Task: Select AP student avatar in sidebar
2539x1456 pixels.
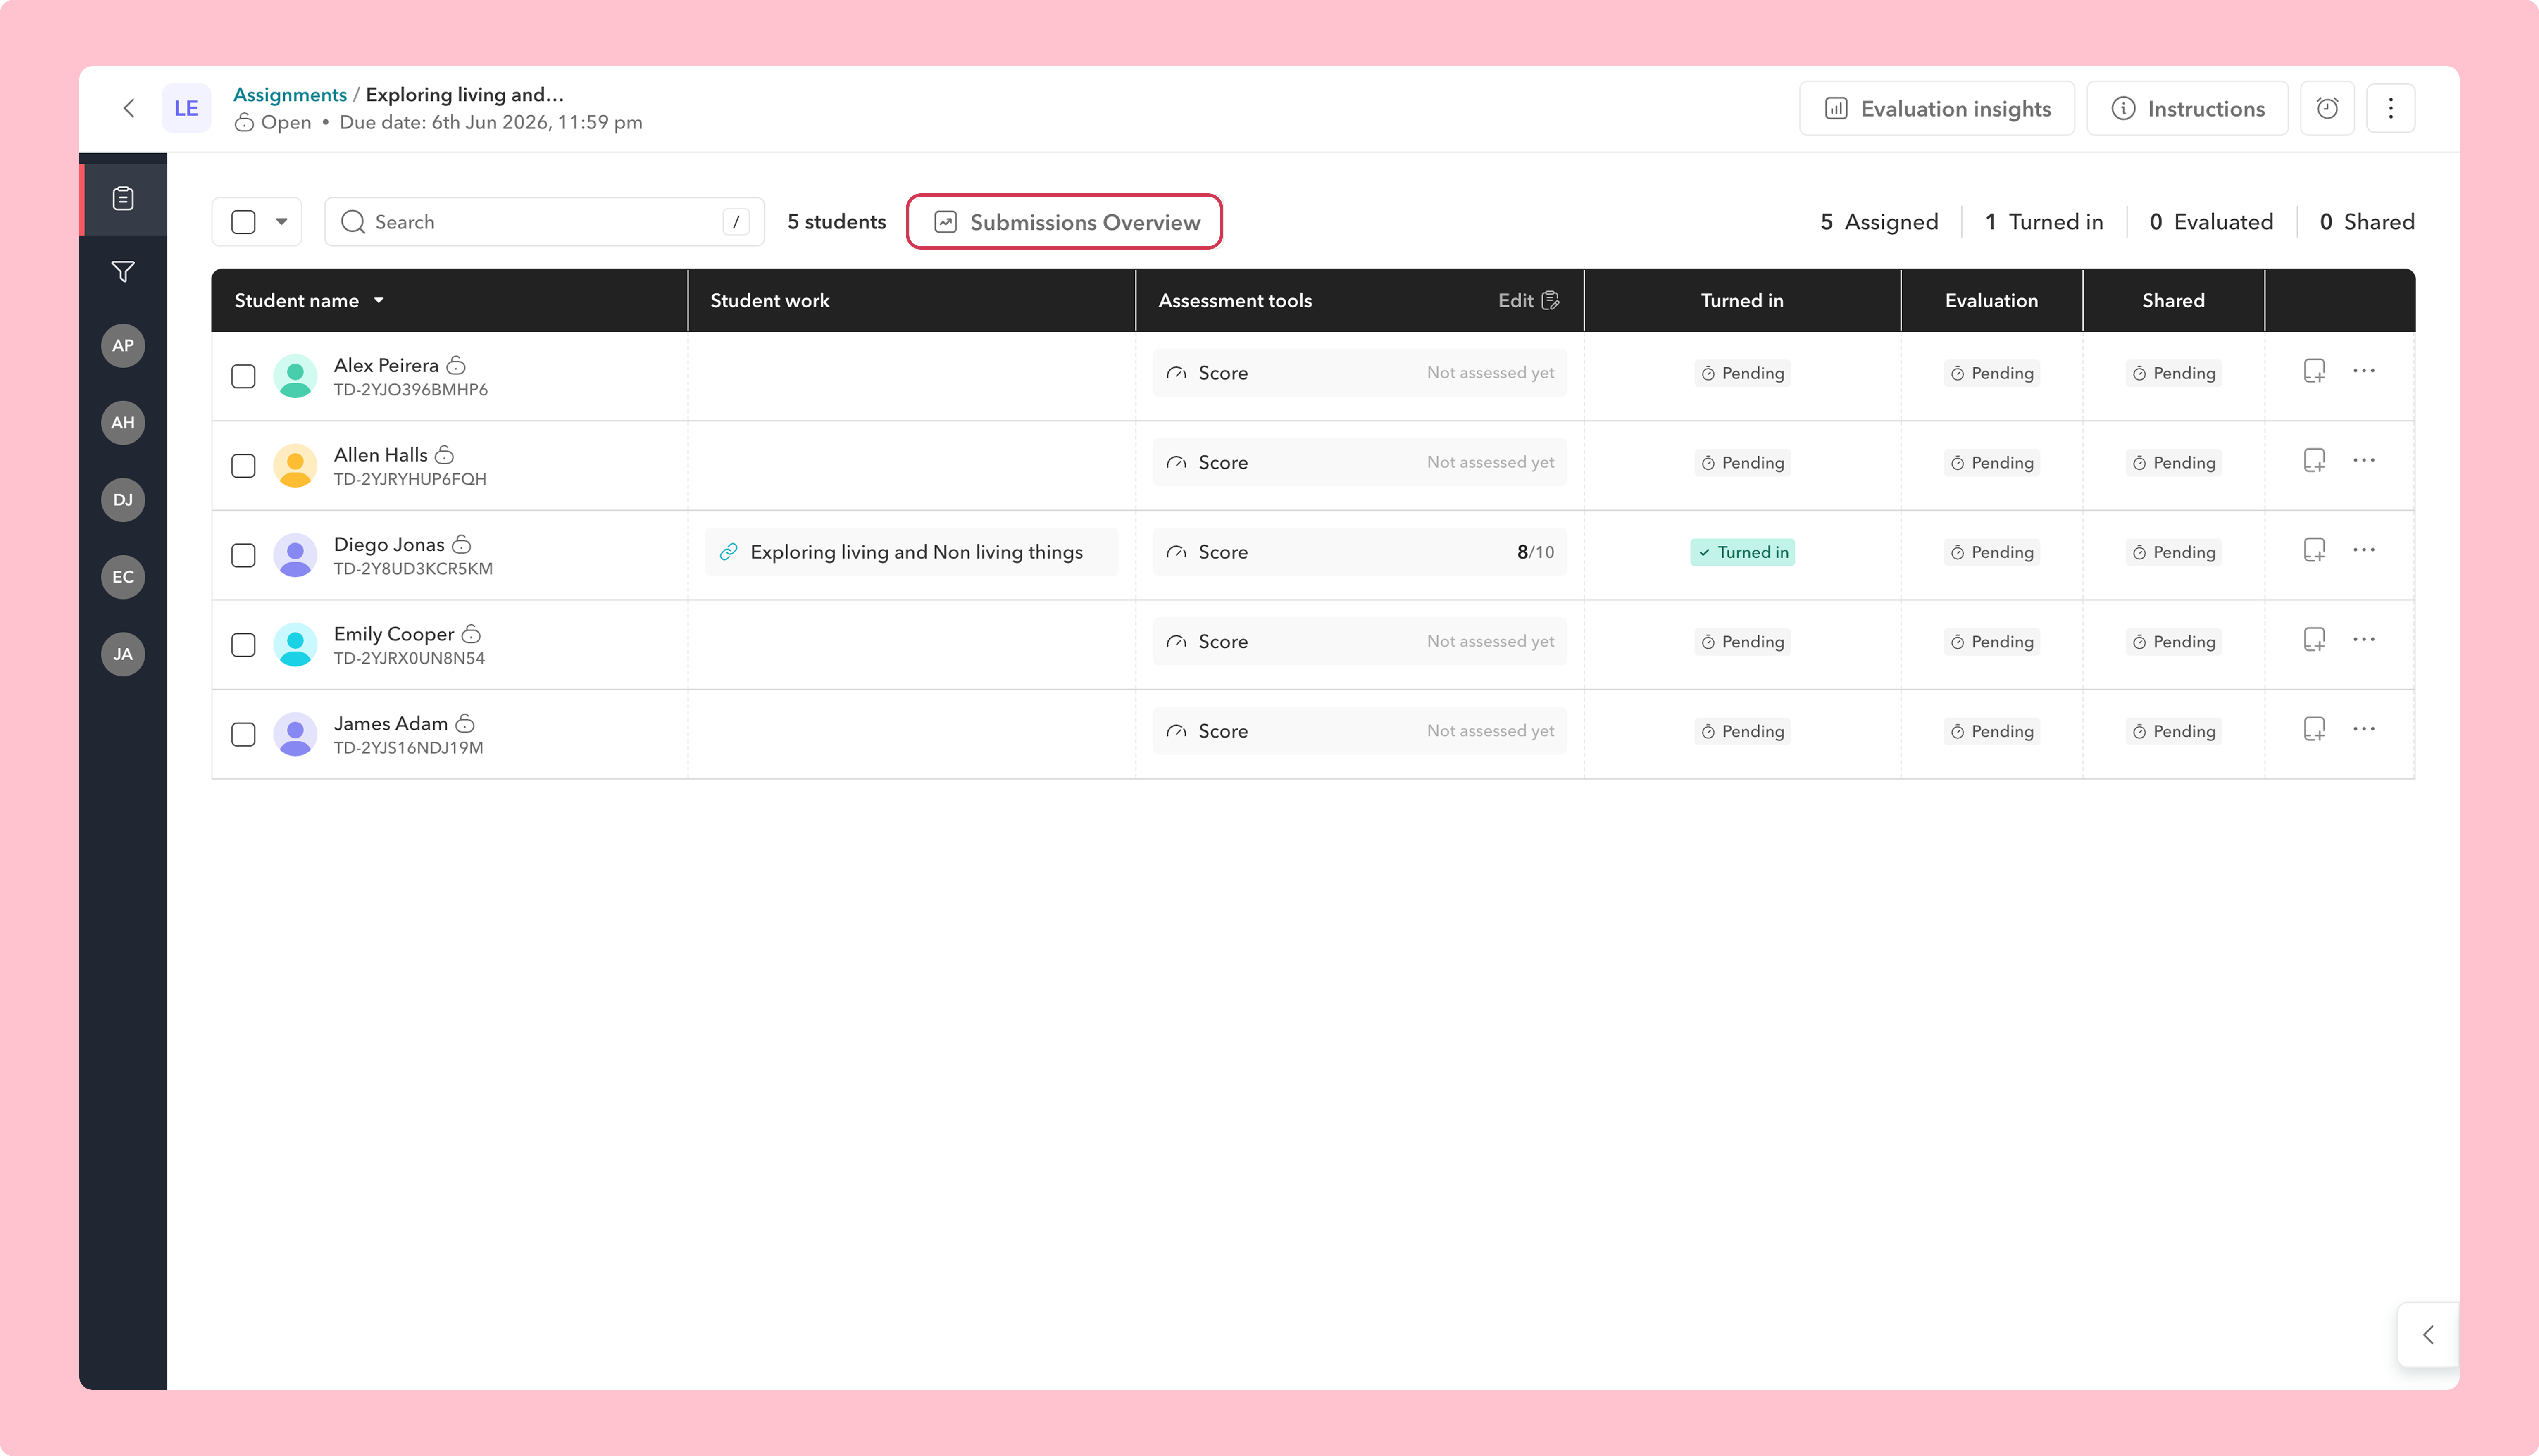Action: tap(123, 345)
